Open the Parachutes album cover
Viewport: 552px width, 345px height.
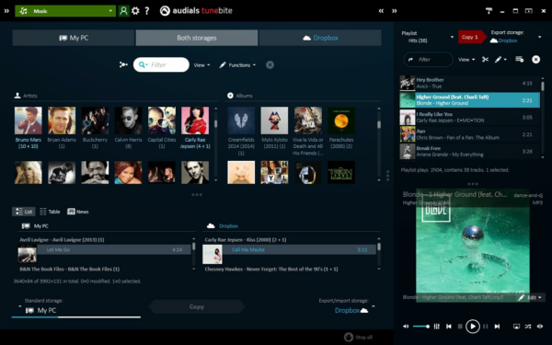tap(341, 121)
